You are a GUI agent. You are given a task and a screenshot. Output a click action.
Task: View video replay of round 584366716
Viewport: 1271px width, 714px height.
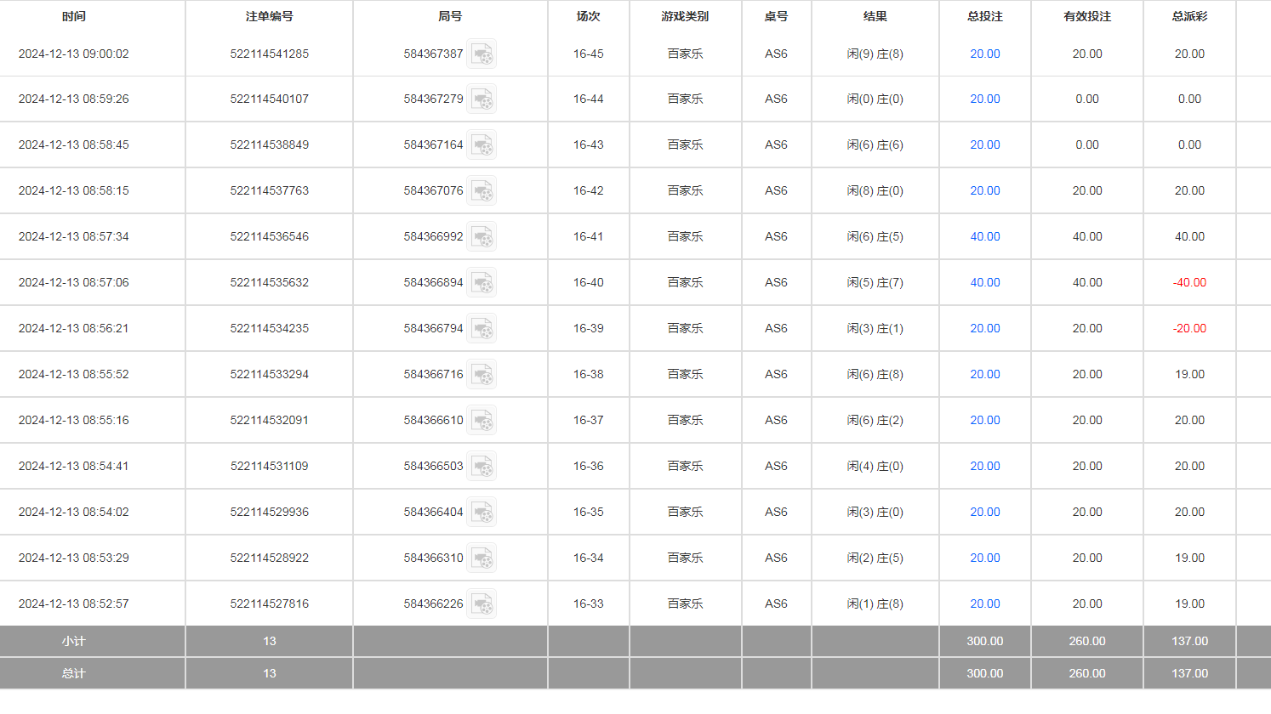pos(482,375)
